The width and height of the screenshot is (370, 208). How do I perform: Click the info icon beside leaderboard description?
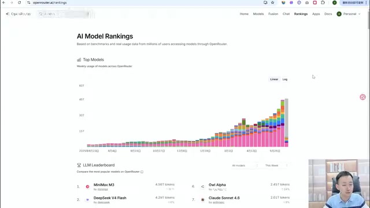(142, 172)
